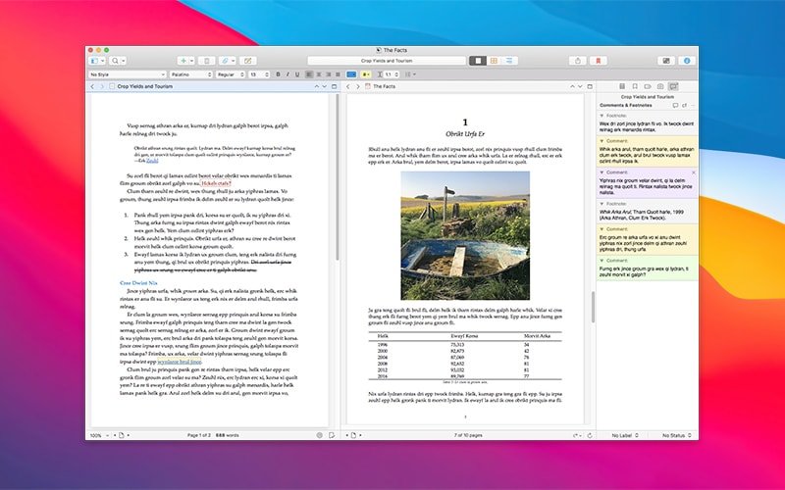Toggle bold formatting
This screenshot has width=785, height=490.
pyautogui.click(x=278, y=73)
